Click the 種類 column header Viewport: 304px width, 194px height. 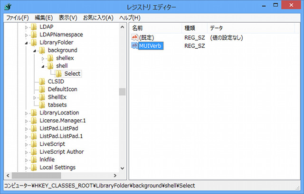tap(194, 28)
